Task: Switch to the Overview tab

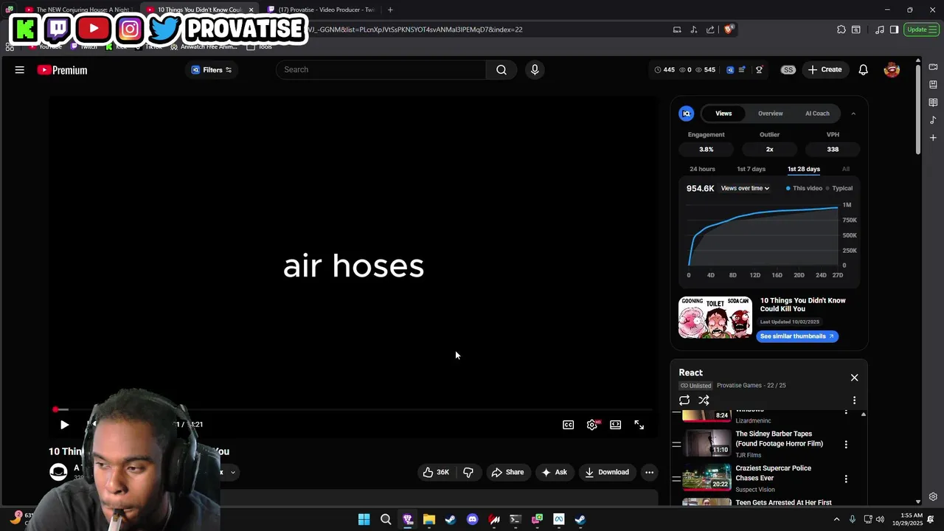Action: coord(770,114)
